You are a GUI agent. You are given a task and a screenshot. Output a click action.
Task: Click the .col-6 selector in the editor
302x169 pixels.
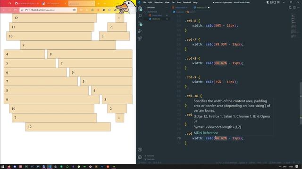click(191, 21)
